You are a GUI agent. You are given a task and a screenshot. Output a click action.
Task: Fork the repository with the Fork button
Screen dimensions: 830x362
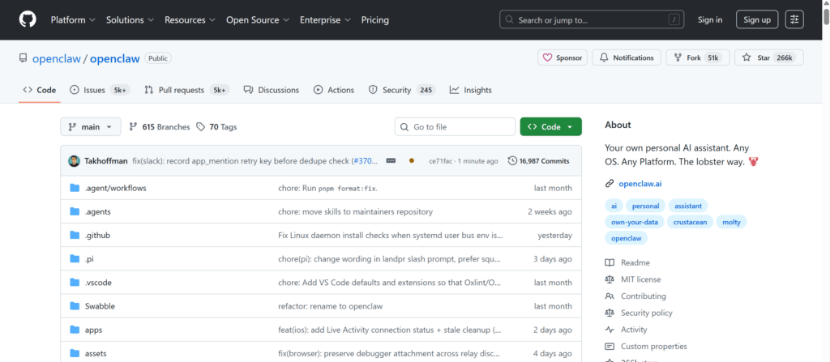(698, 57)
